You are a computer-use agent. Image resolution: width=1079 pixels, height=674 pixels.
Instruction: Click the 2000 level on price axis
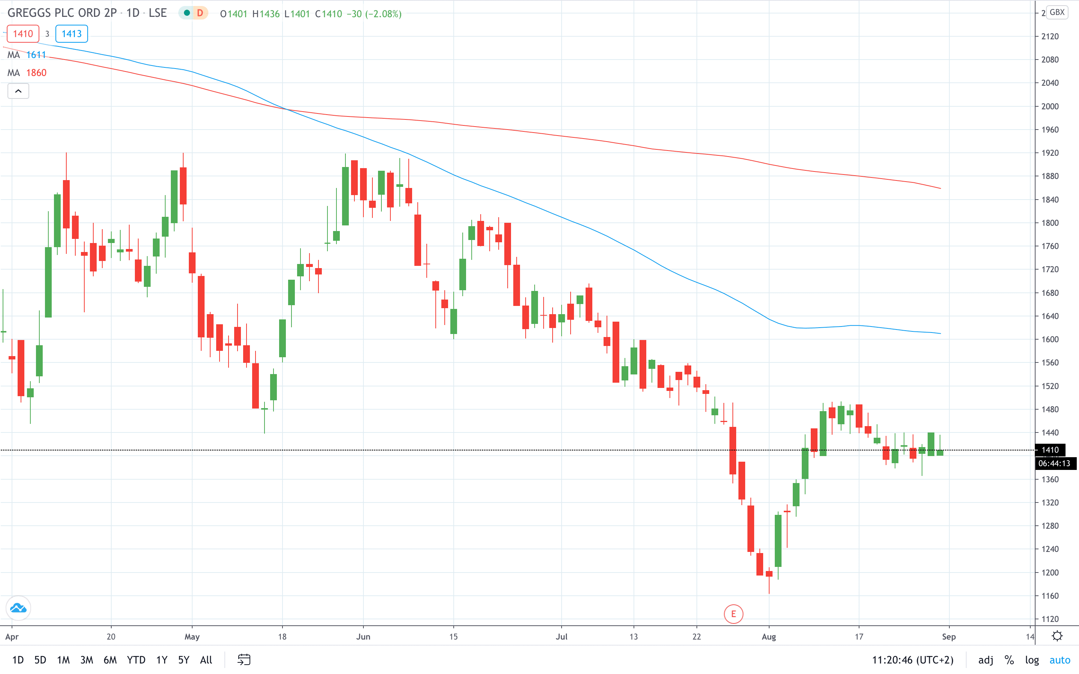click(1049, 106)
